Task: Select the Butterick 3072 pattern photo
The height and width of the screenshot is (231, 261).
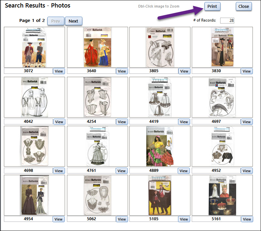Action: (x=34, y=47)
